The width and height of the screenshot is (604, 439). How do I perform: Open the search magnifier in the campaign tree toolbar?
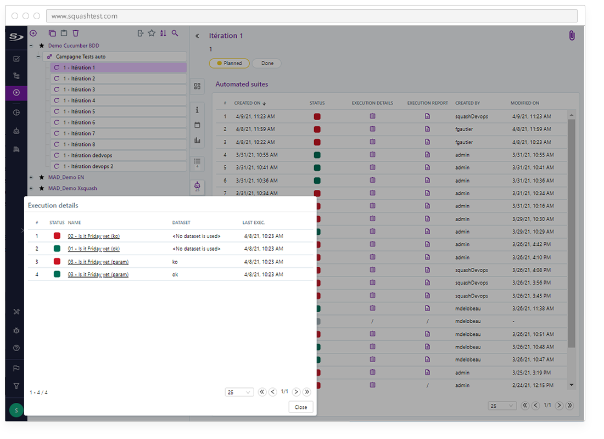tap(175, 33)
